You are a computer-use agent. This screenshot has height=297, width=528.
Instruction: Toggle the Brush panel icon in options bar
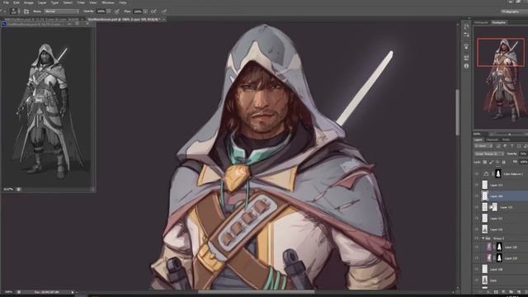coord(26,11)
